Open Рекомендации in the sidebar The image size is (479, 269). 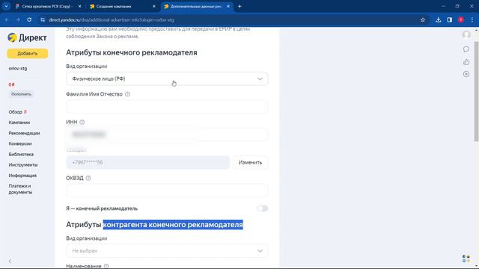(24, 133)
